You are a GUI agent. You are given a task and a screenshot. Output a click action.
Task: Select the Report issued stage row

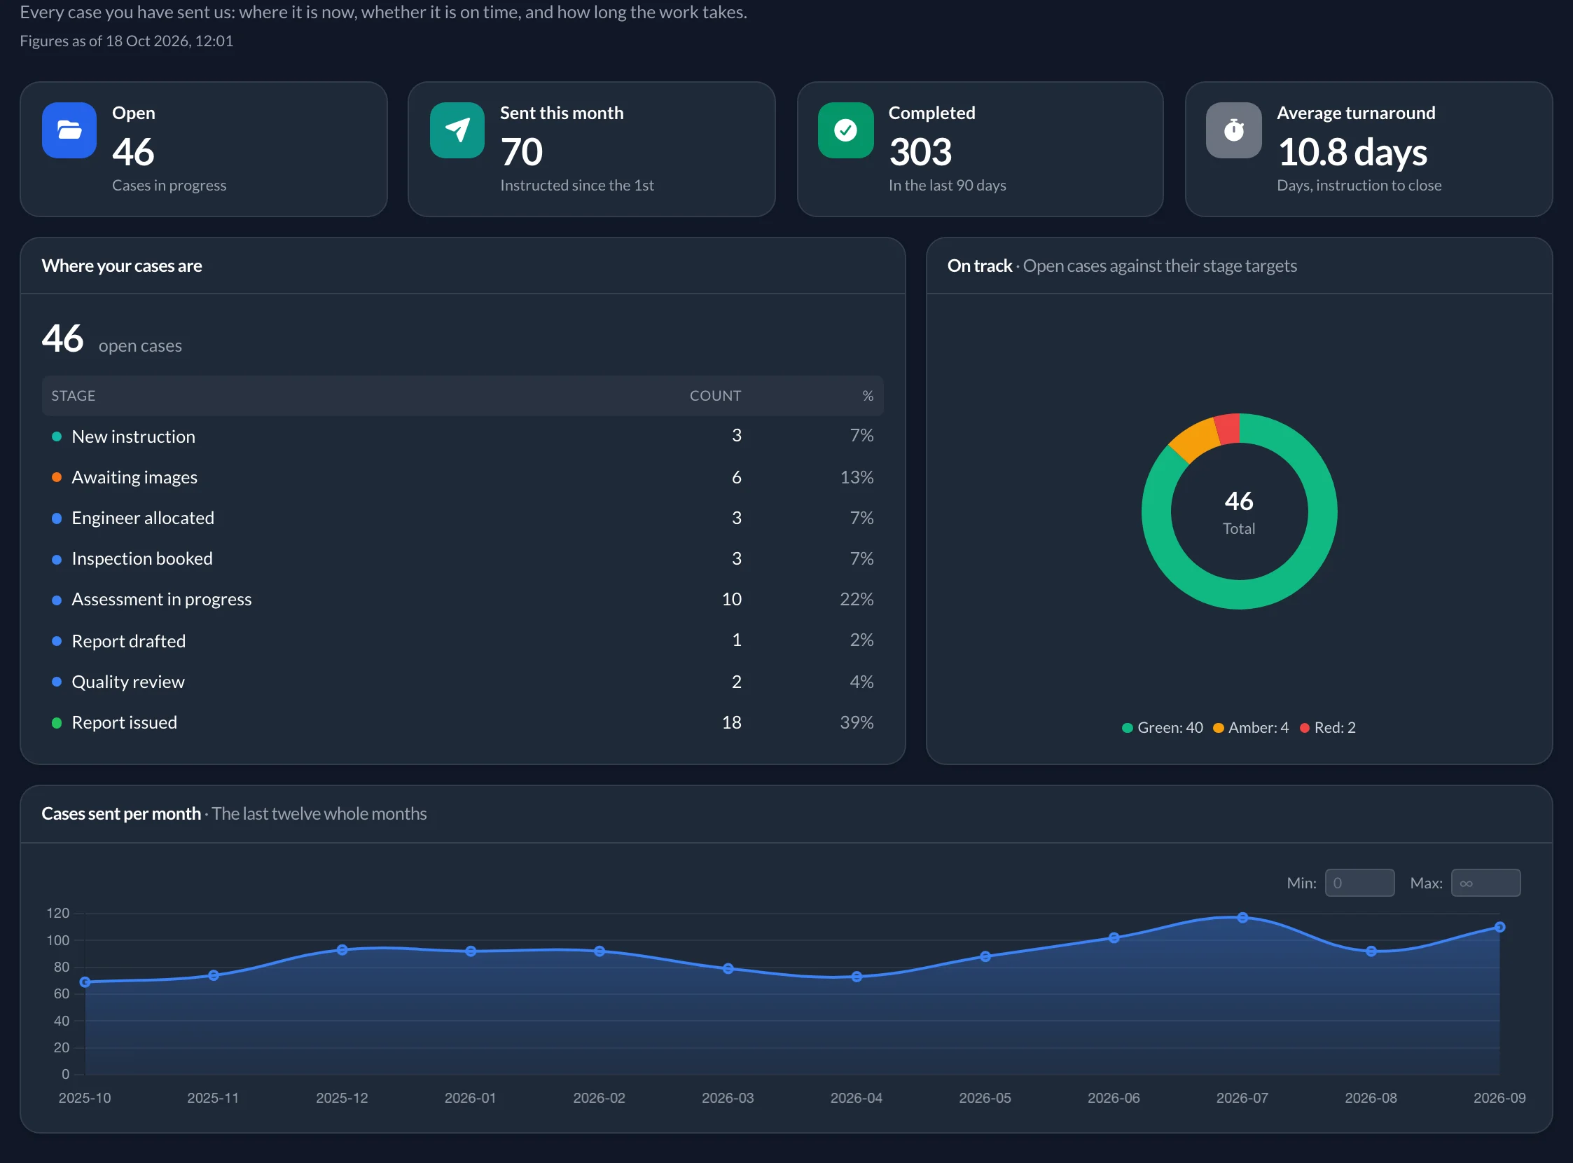(462, 722)
